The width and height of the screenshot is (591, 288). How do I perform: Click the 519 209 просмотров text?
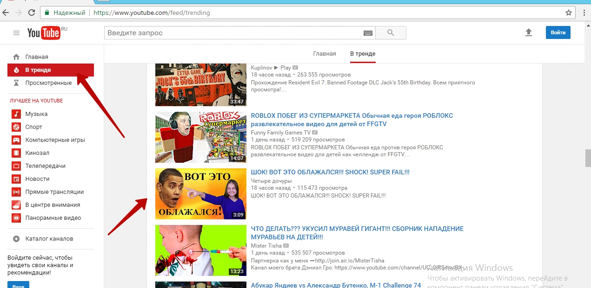(319, 140)
